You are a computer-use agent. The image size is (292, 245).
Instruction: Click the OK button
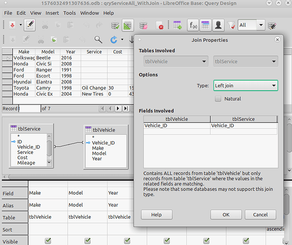[x=226, y=215]
